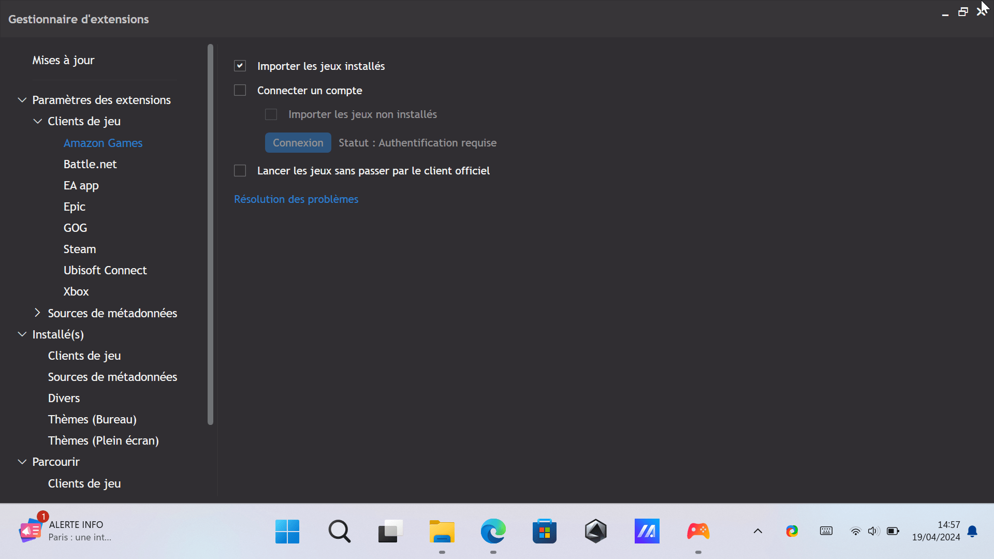Open Divers installed extensions
Image resolution: width=994 pixels, height=559 pixels.
(x=64, y=398)
